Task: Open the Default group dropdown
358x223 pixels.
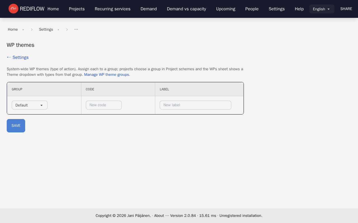Action: pyautogui.click(x=29, y=105)
